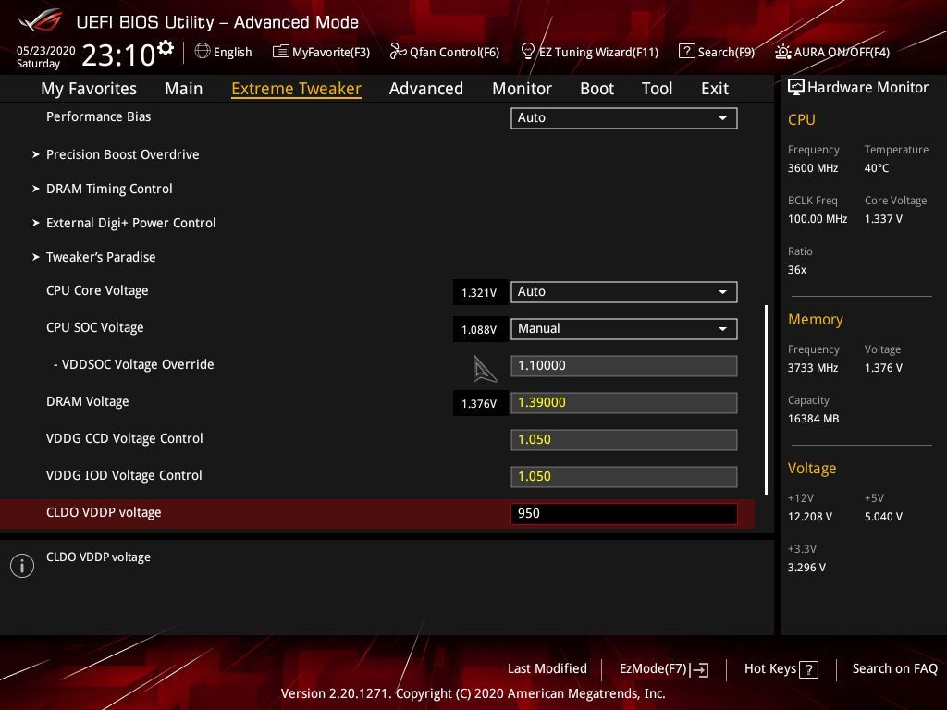Click the ROG logo
The width and height of the screenshot is (947, 710).
click(x=40, y=21)
